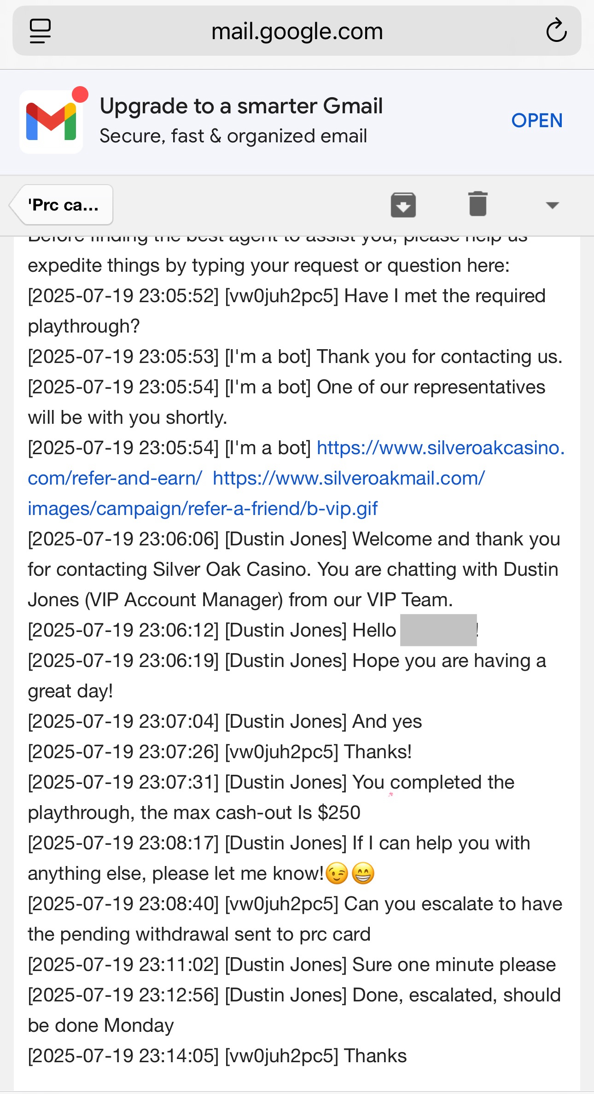The height and width of the screenshot is (1094, 594).
Task: Tap the final 'Thanks' message line
Action: tap(217, 1056)
